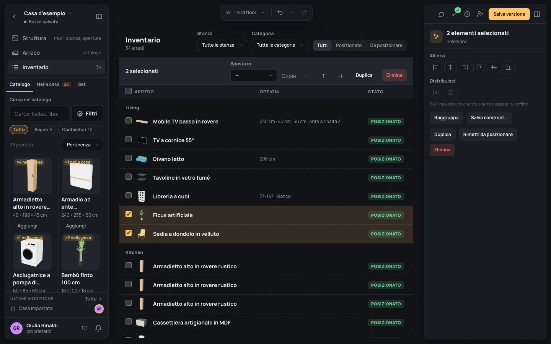Open the Sposta in dropdown
The image size is (551, 344).
tap(253, 75)
